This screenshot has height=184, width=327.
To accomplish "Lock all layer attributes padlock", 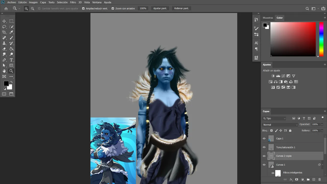I will 290,131.
